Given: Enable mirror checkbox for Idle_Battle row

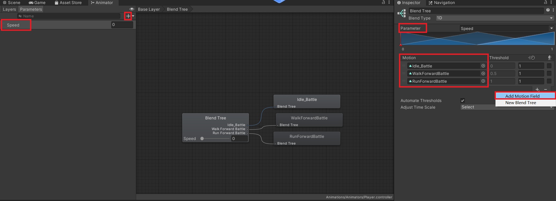Looking at the screenshot, I should coord(549,66).
